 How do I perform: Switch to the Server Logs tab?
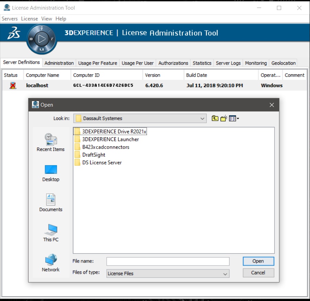pos(228,63)
